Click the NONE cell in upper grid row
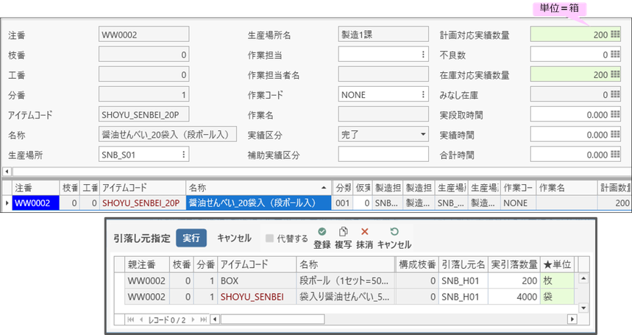 (x=519, y=202)
